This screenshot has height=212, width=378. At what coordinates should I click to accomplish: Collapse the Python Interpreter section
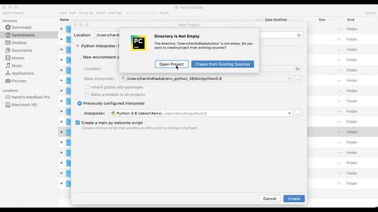click(77, 46)
